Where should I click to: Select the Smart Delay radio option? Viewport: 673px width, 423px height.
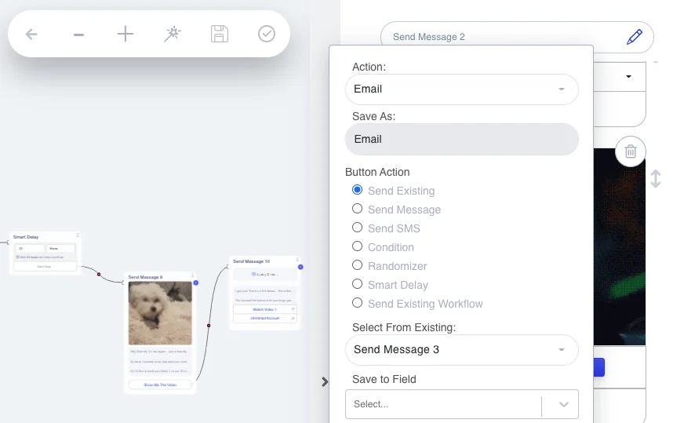pyautogui.click(x=357, y=284)
